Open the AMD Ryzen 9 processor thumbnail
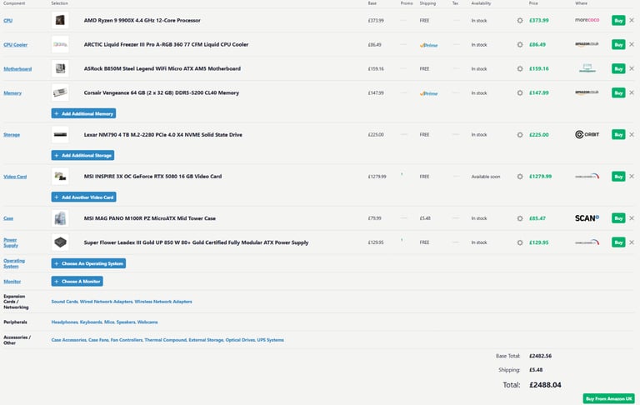Image resolution: width=640 pixels, height=405 pixels. pyautogui.click(x=60, y=20)
